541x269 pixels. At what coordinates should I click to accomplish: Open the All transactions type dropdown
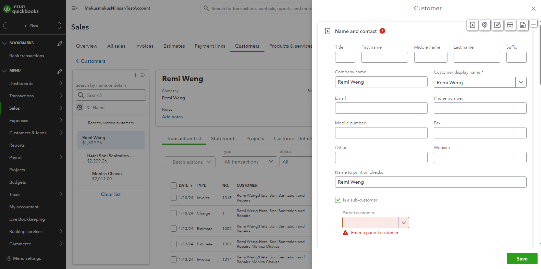249,162
